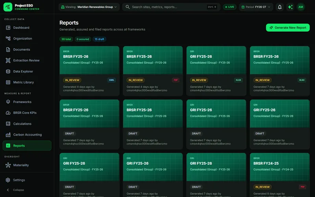This screenshot has height=197, width=315.
Task: Click the PDF badge on the second BRSR FY25-26 card
Action: click(x=176, y=80)
